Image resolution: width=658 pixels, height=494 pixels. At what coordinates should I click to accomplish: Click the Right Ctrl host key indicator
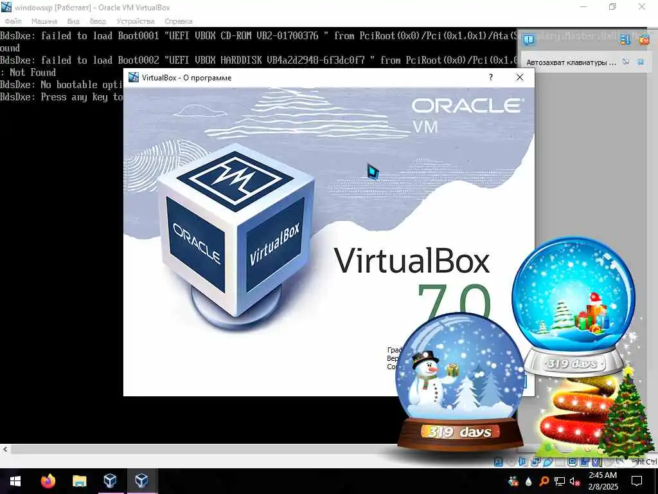[644, 462]
